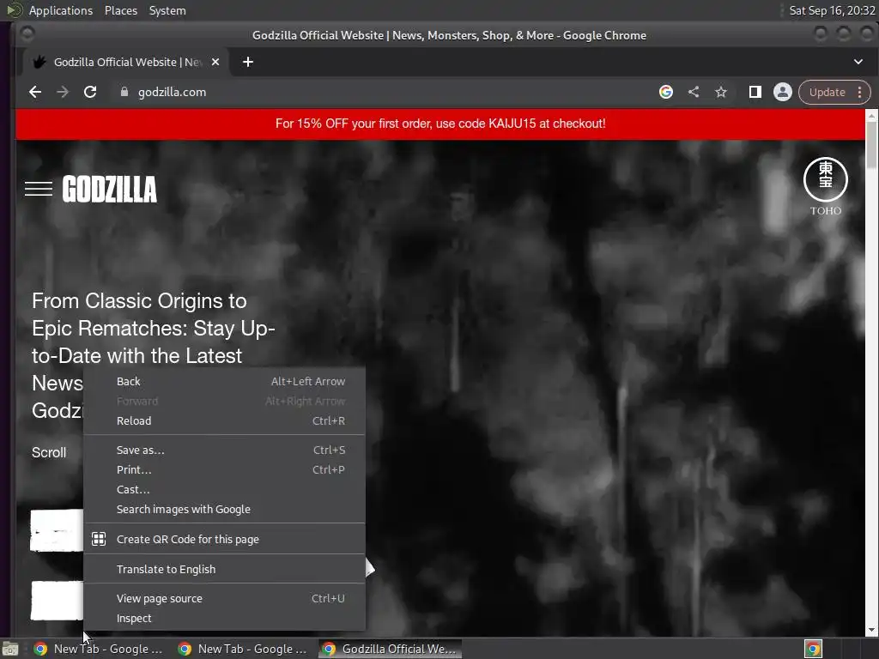Bookmark this tab with star icon

click(x=721, y=92)
